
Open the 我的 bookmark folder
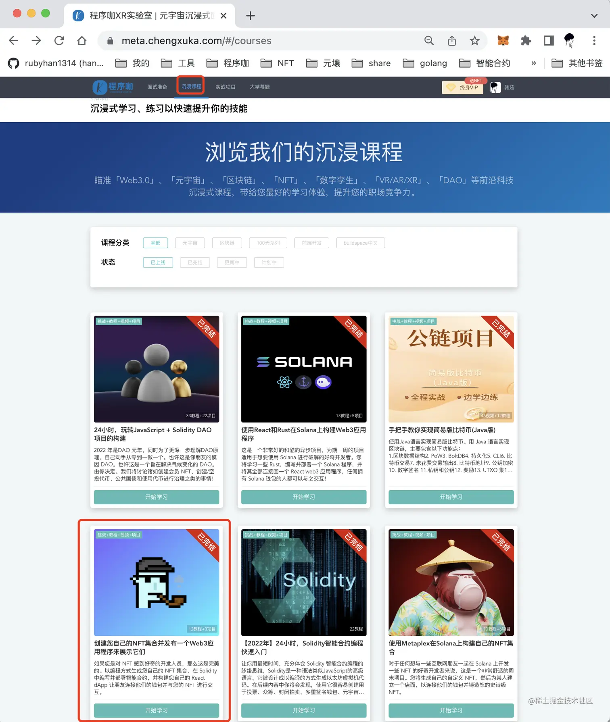click(x=132, y=63)
